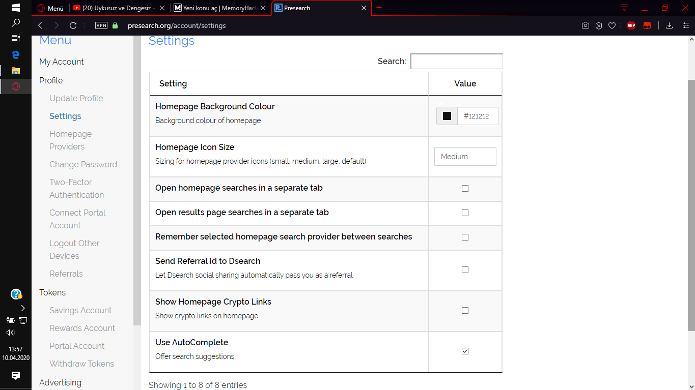Open Savings Account under Tokens
Image resolution: width=695 pixels, height=390 pixels.
(x=80, y=310)
